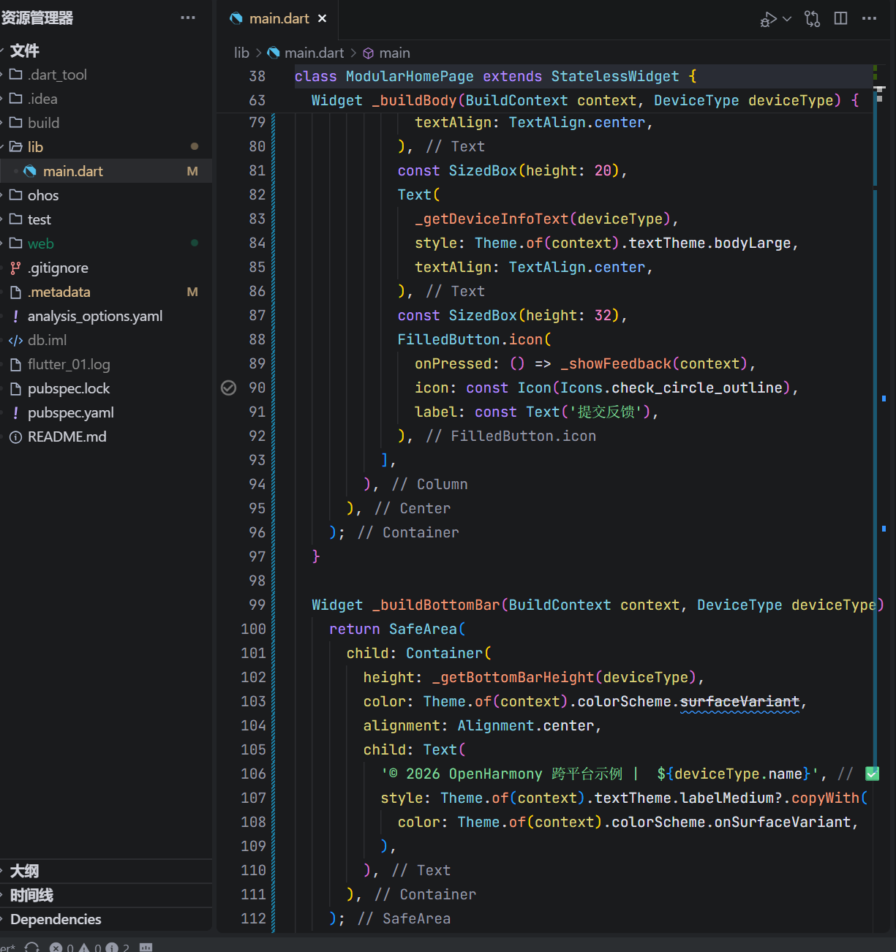This screenshot has height=952, width=896.
Task: Click SafeArea on line 100
Action: pyautogui.click(x=423, y=629)
